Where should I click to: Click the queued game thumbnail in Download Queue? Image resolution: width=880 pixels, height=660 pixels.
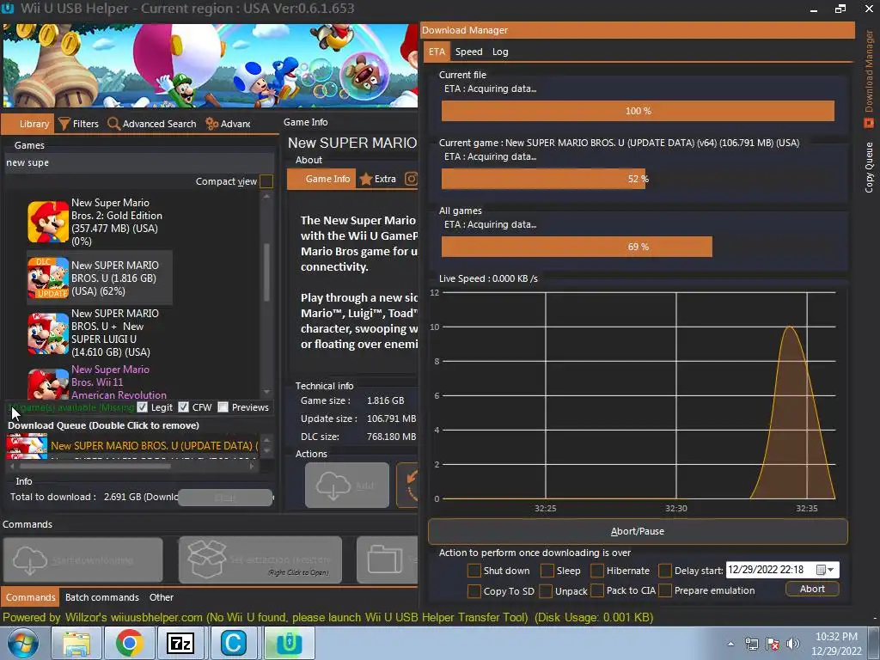click(x=27, y=446)
